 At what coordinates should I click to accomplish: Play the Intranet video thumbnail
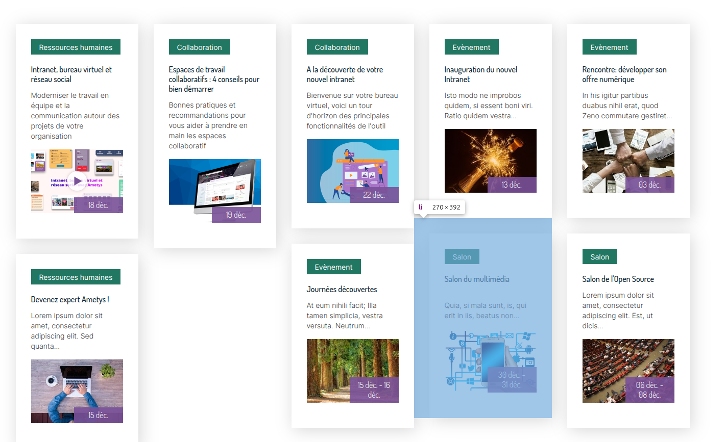coord(77,180)
